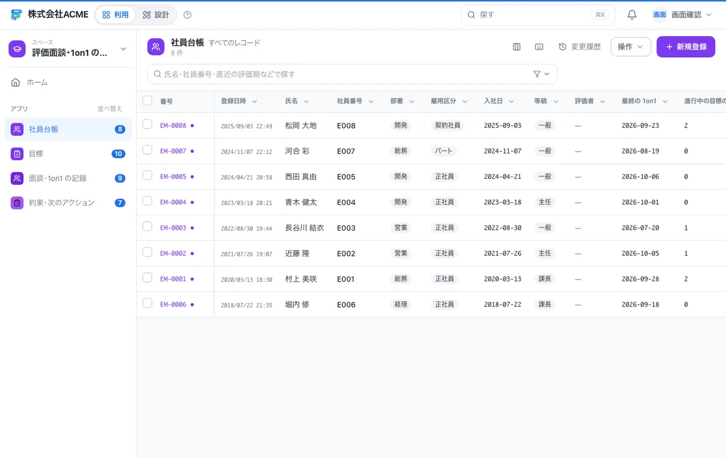Open the 雇用区分 column menu
The width and height of the screenshot is (726, 458).
465,101
